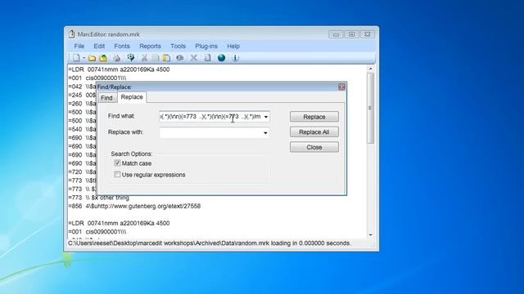Click the New file toolbar icon
The image size is (524, 294).
coord(76,58)
